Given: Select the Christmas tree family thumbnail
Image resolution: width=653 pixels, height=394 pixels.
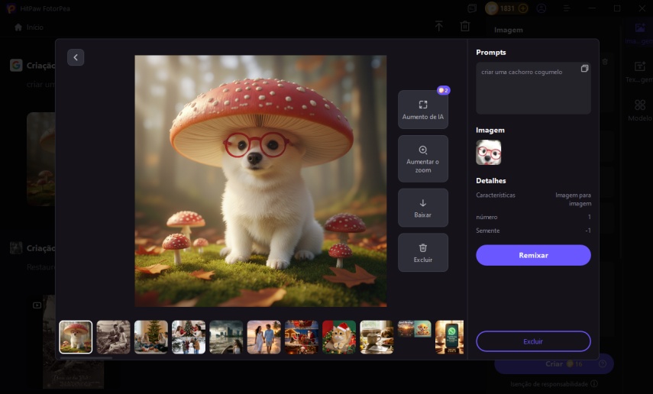Looking at the screenshot, I should coord(150,337).
